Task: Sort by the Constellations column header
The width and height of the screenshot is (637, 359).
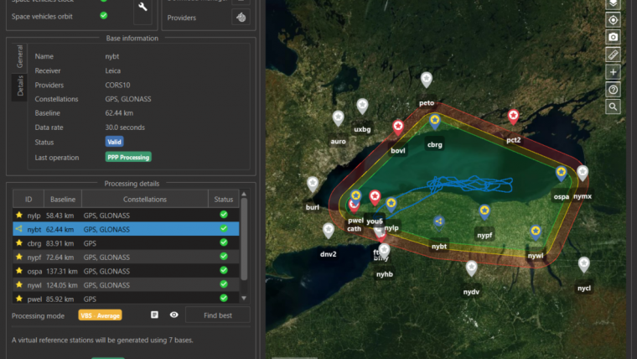Action: (145, 200)
